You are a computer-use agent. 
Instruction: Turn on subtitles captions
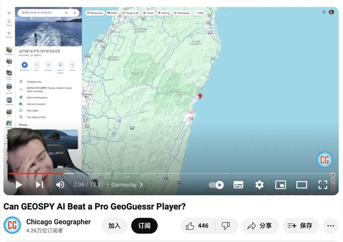click(238, 185)
